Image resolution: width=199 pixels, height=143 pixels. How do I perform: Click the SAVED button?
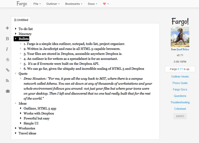(x=180, y=116)
